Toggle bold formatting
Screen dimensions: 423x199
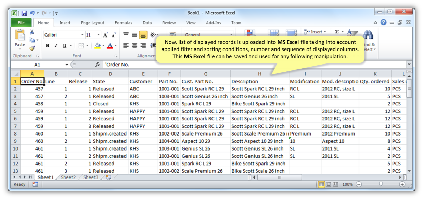48,46
